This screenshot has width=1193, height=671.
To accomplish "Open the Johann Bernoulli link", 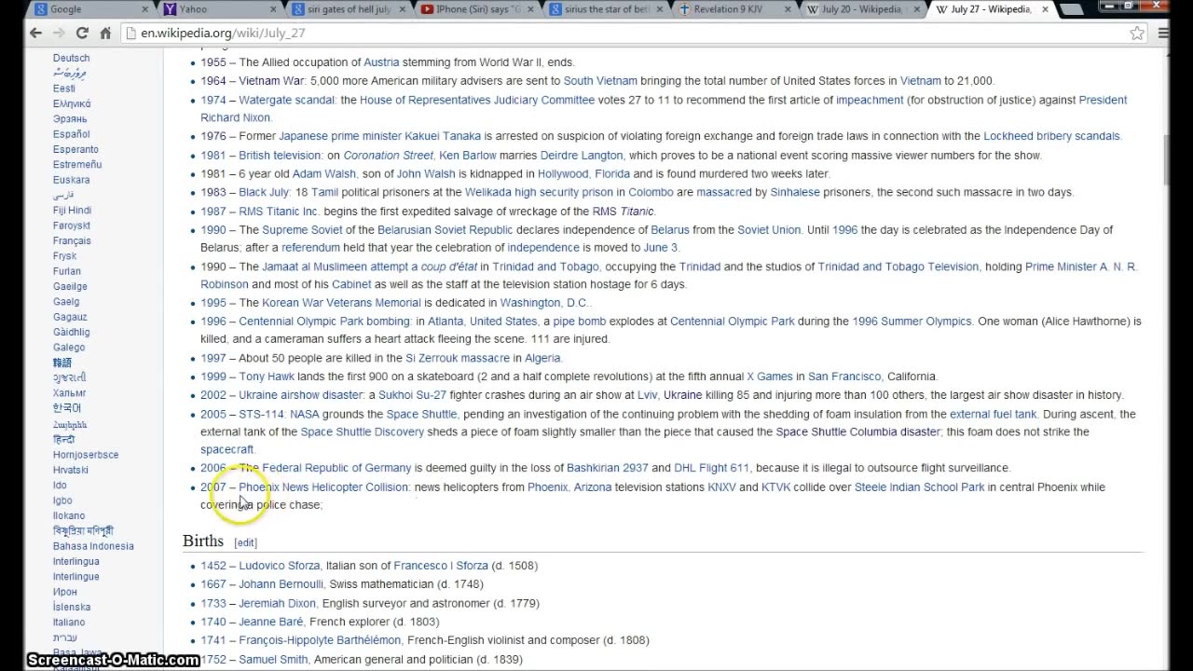I will click(281, 584).
